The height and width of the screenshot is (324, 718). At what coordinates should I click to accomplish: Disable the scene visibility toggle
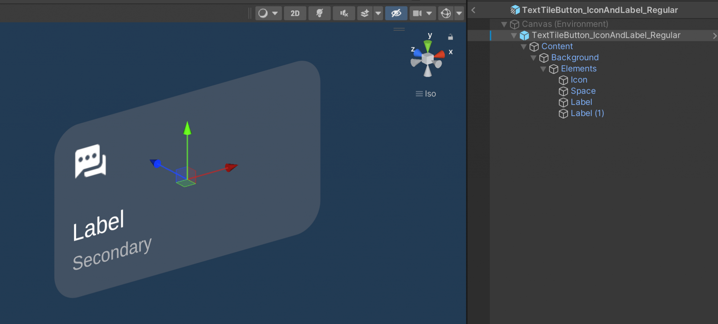[396, 13]
